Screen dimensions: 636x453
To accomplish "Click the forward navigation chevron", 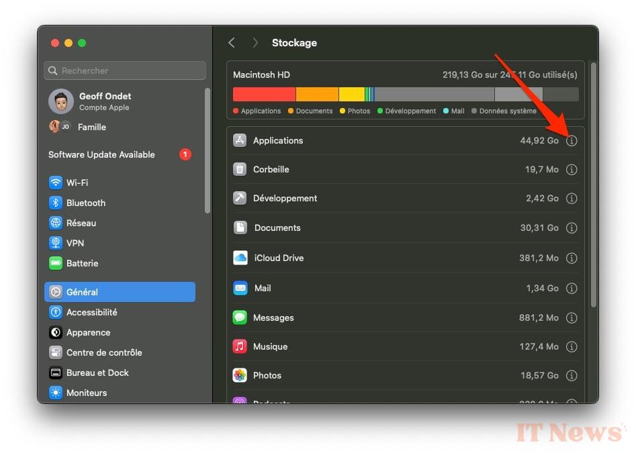I will click(x=255, y=42).
